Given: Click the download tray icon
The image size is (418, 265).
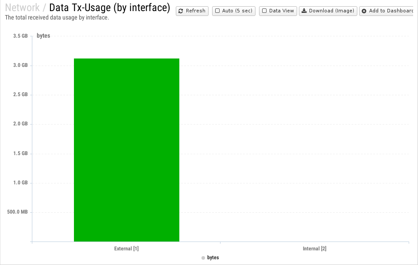Looking at the screenshot, I should pos(304,11).
